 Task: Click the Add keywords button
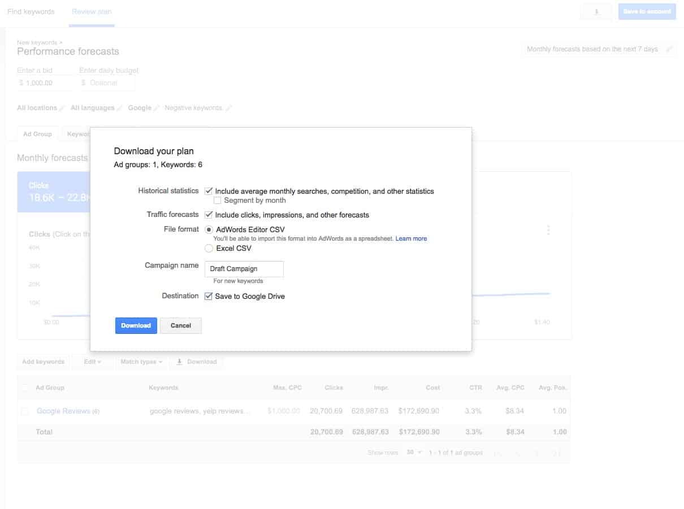[44, 362]
